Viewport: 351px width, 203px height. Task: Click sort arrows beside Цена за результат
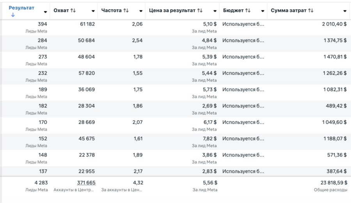click(200, 10)
